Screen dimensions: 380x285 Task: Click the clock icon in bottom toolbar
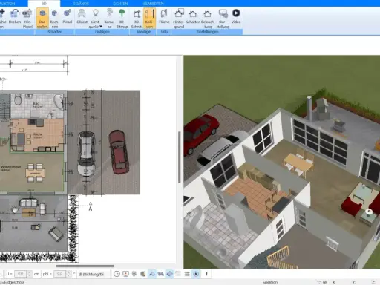[117, 274]
